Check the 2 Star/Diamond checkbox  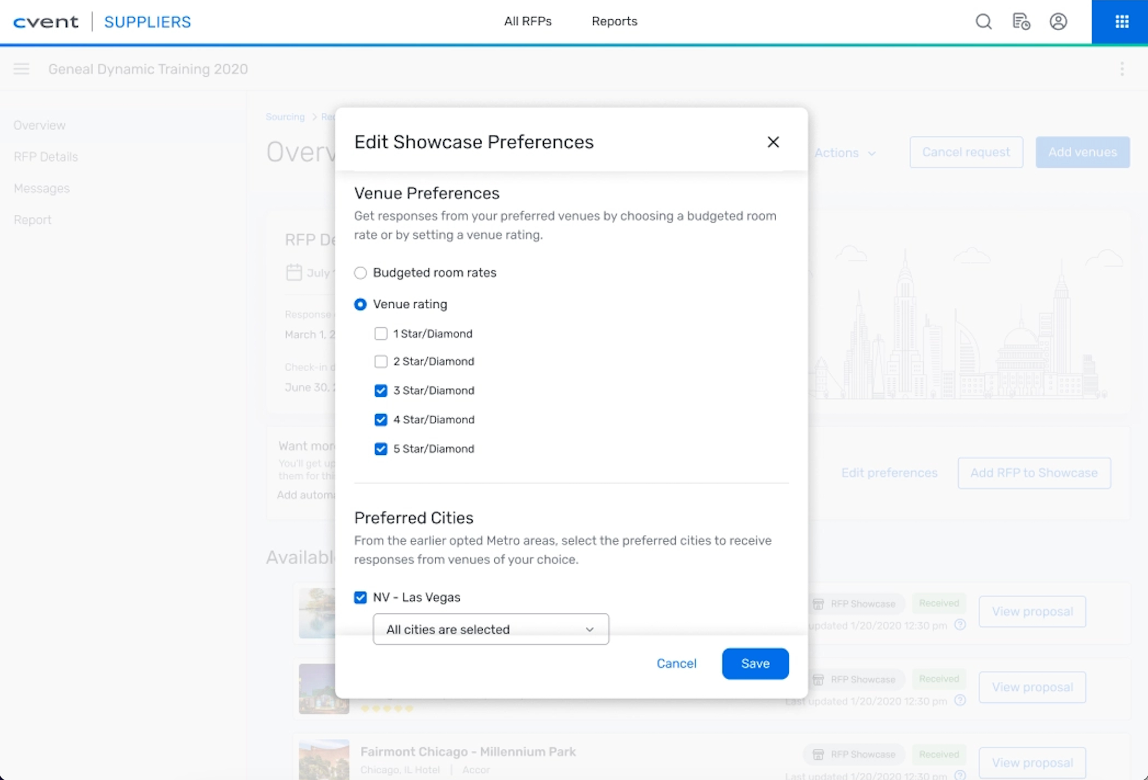[381, 362]
